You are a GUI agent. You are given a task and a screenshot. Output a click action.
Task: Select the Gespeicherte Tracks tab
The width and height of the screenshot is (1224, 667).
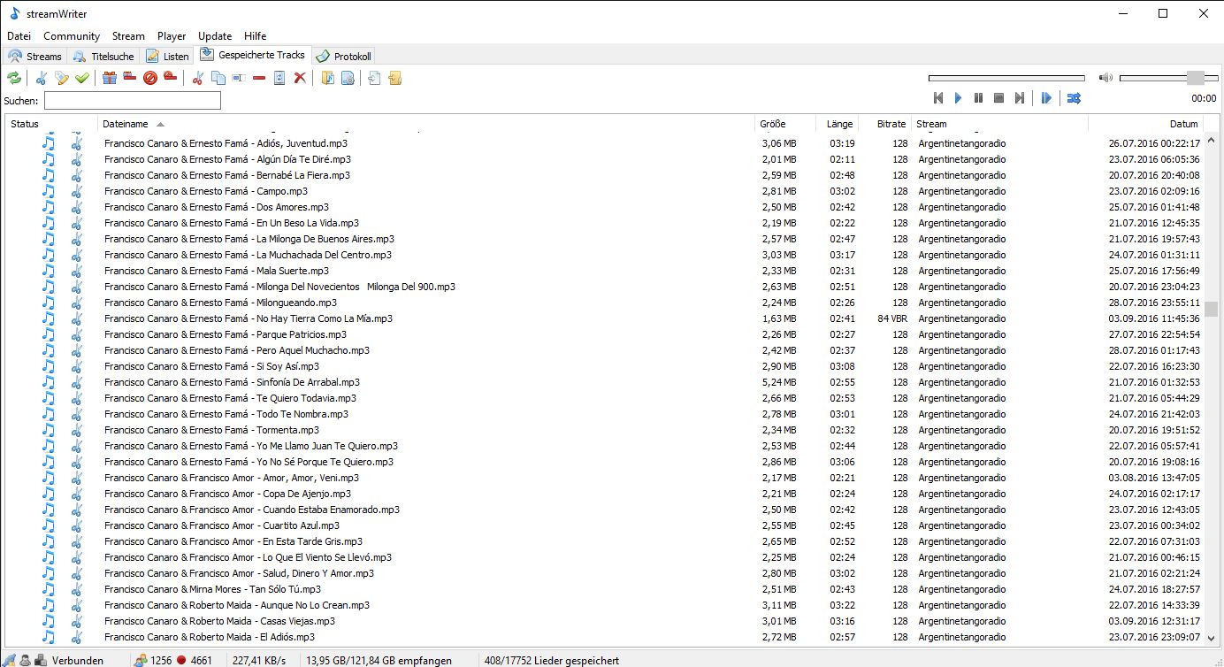253,55
